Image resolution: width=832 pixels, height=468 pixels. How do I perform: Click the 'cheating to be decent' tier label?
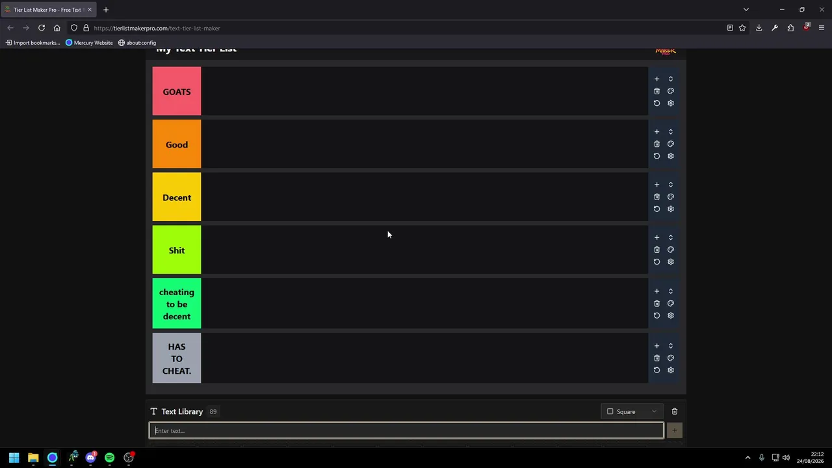(x=177, y=304)
